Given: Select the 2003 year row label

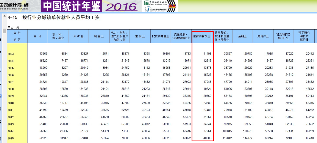Looking at the screenshot, I should point(11,54).
